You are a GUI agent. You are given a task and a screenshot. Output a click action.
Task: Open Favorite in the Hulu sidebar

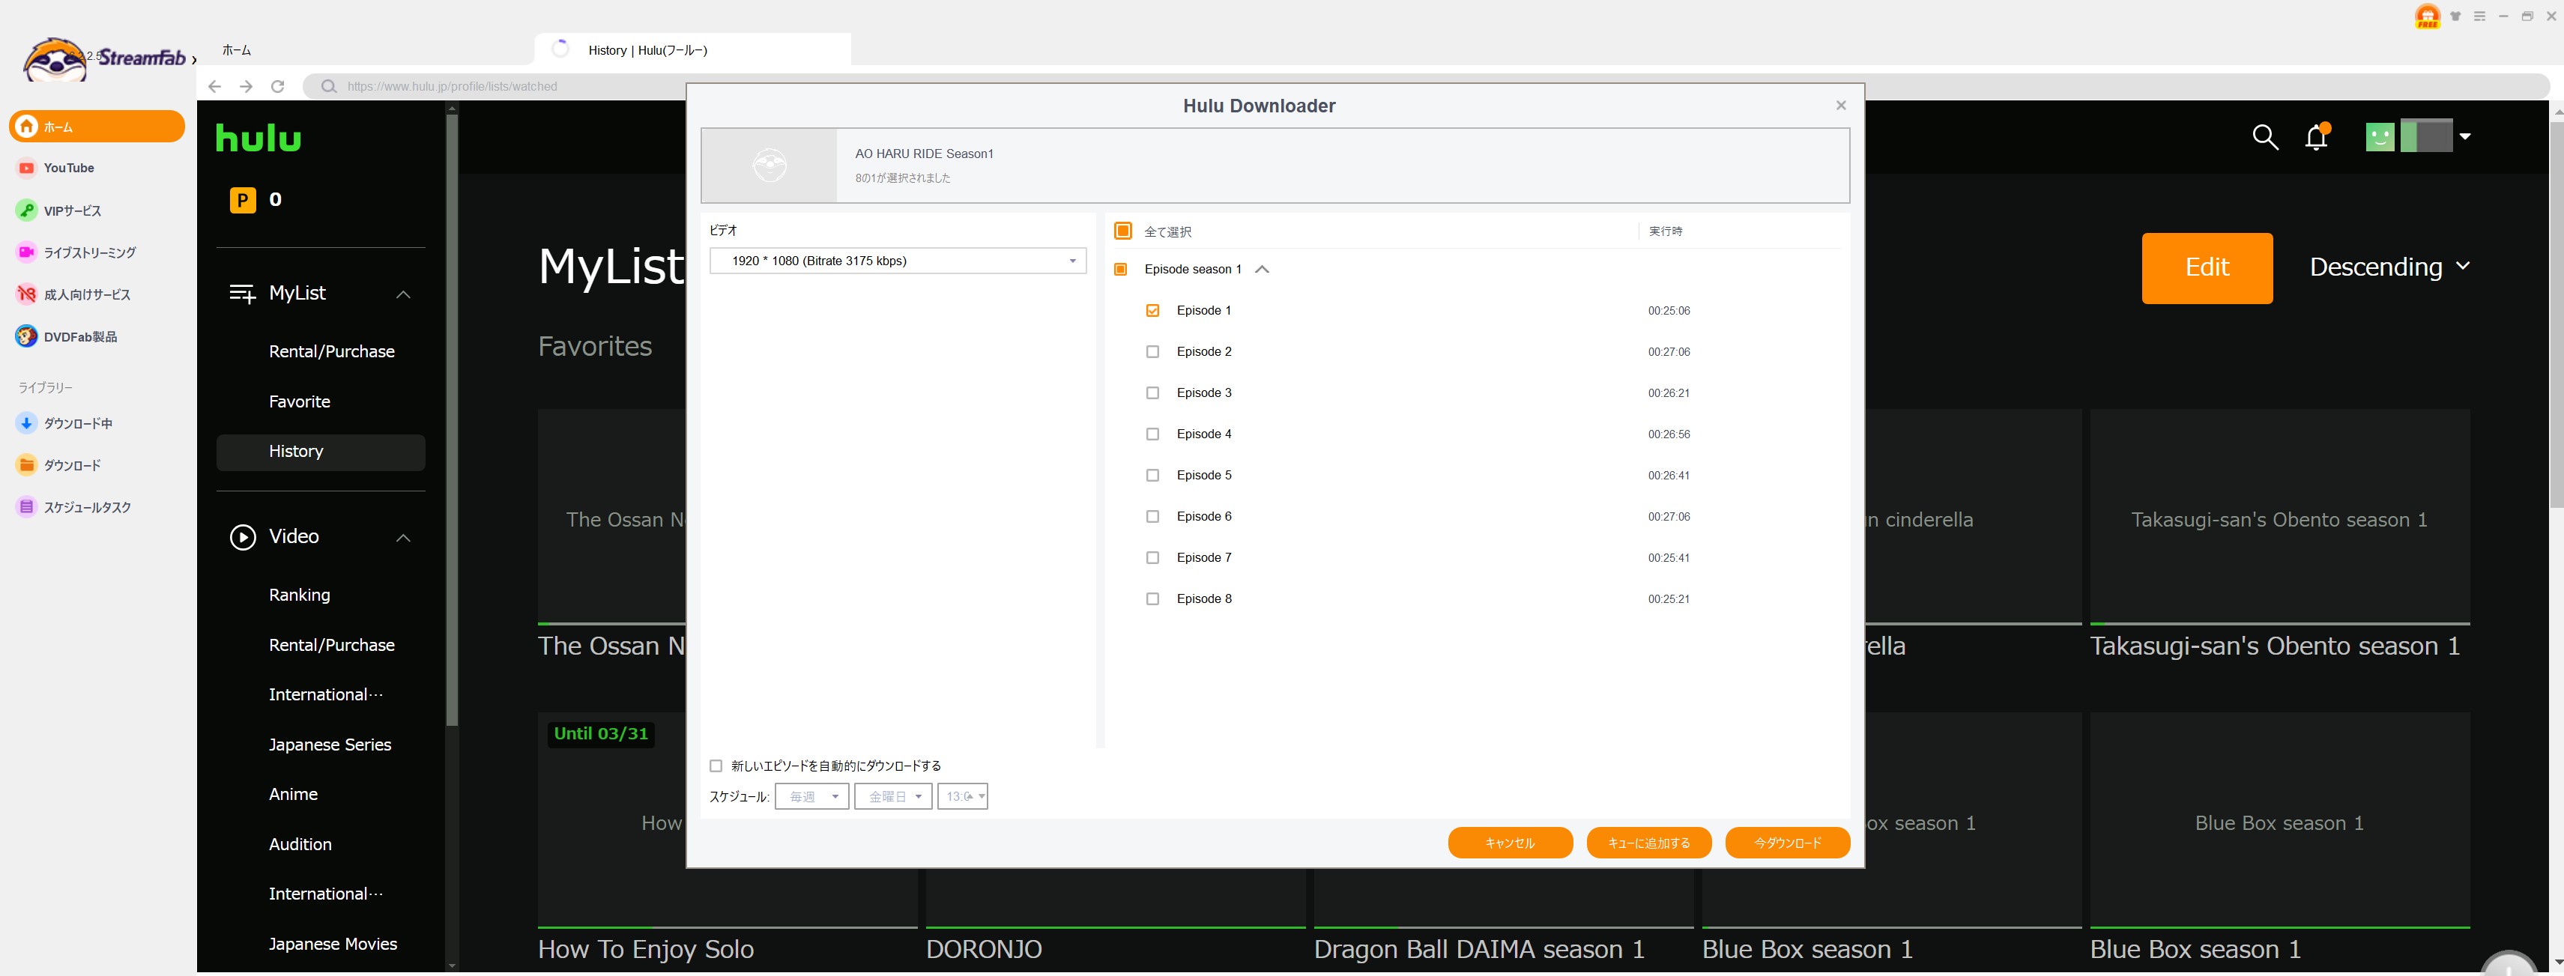coord(300,402)
